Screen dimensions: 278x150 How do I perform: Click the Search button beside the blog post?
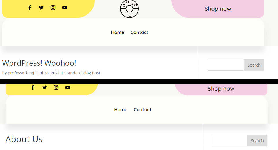(254, 65)
